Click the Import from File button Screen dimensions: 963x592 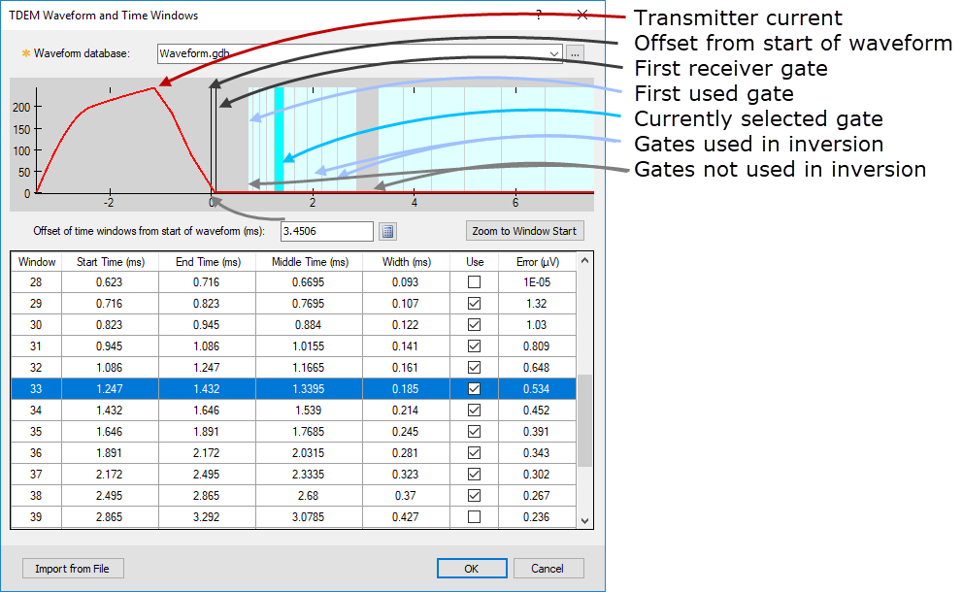73,569
